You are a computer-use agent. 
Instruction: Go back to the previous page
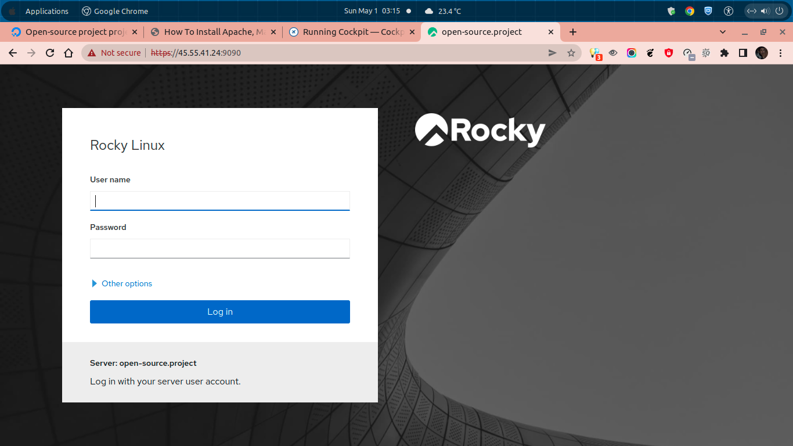[13, 53]
